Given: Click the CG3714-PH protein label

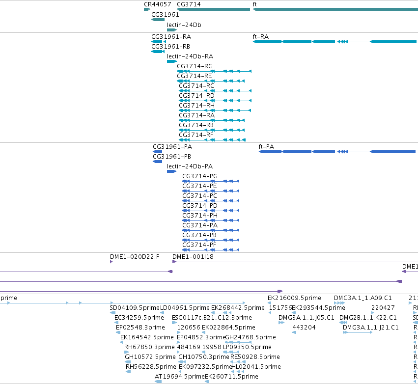Looking at the screenshot, I should point(200,216).
